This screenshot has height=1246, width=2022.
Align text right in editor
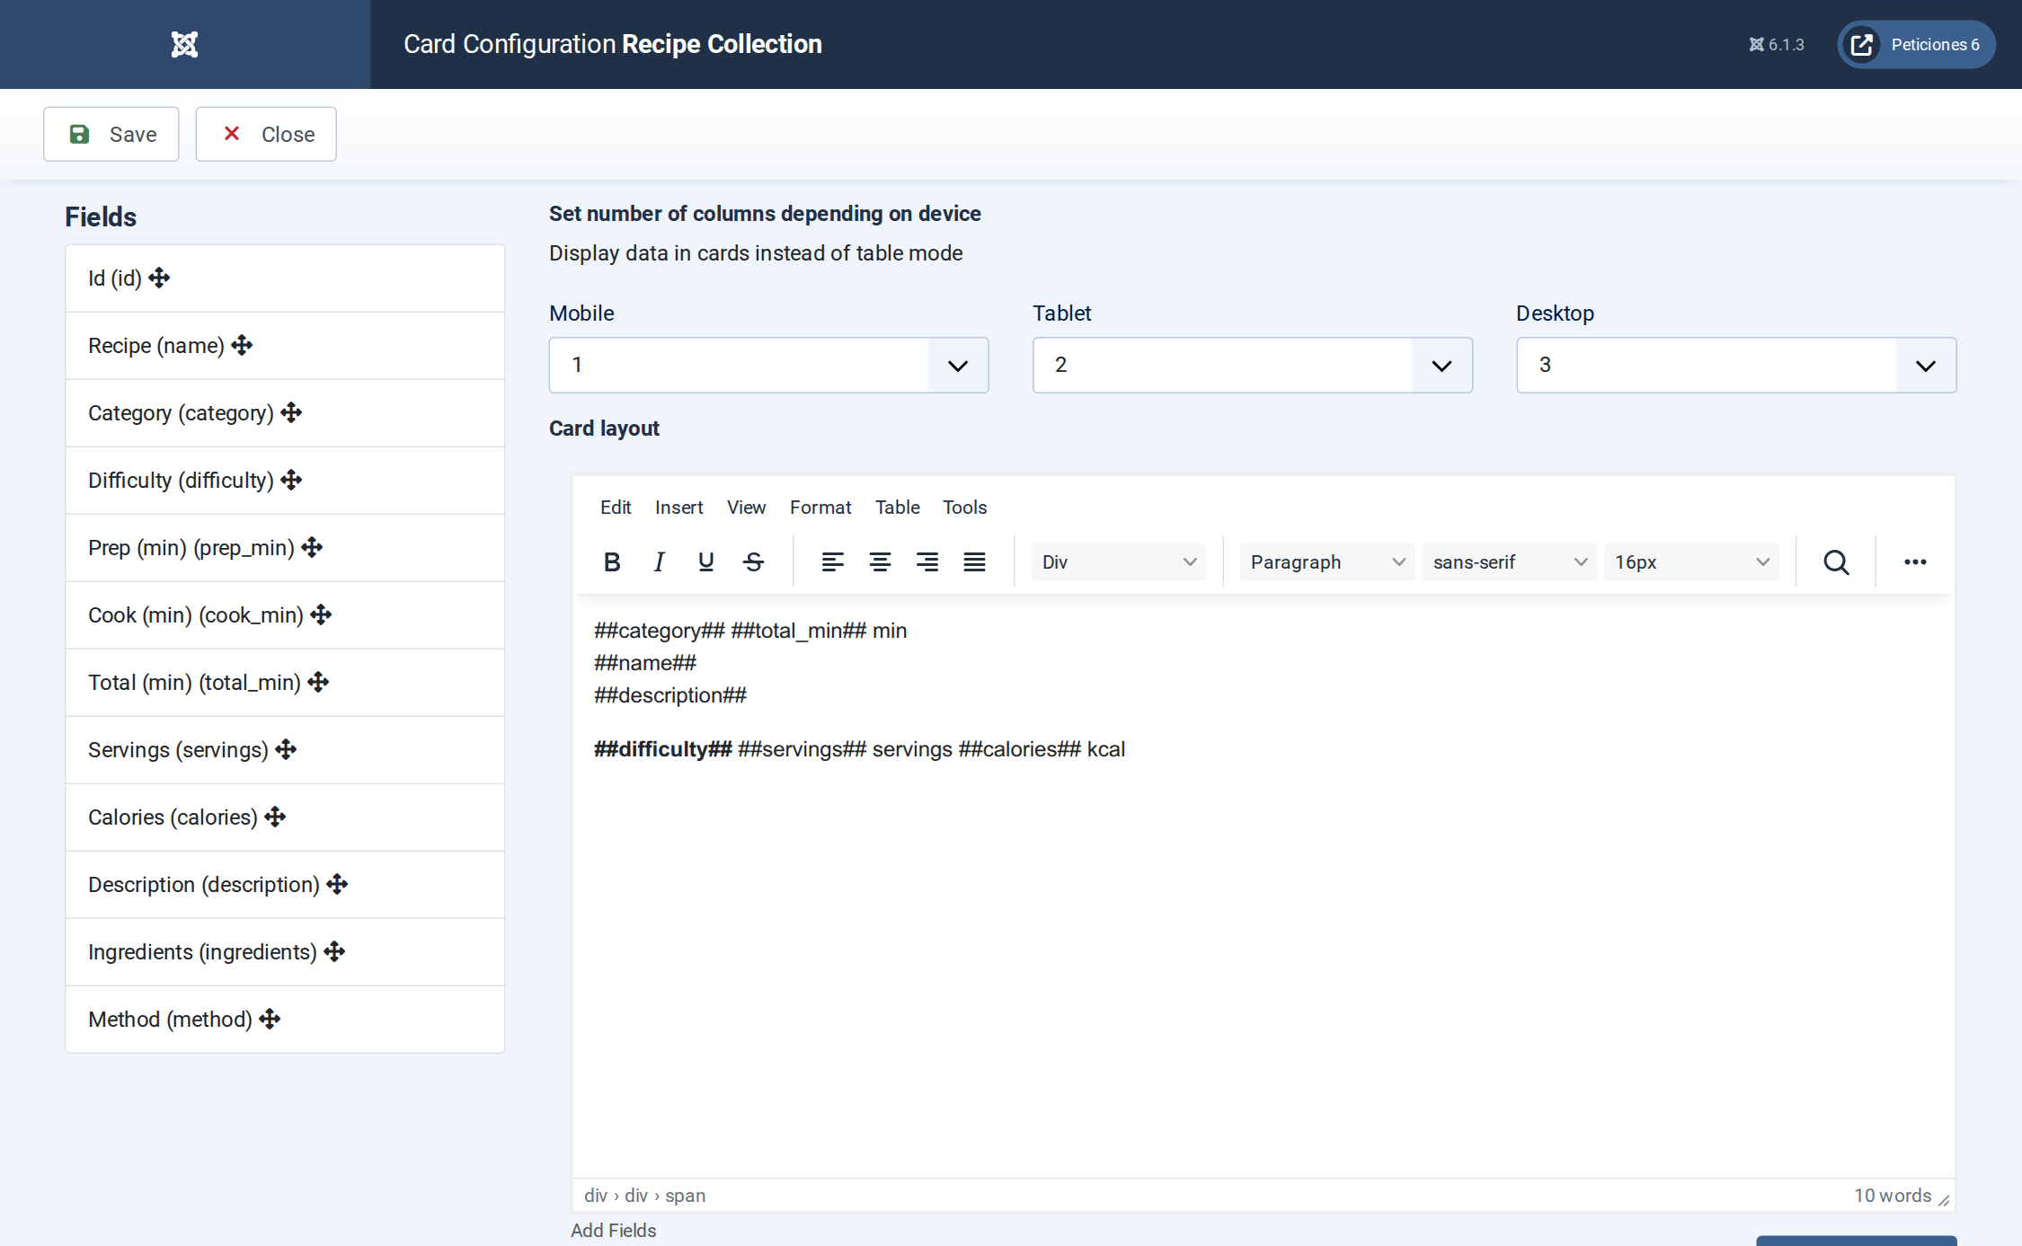927,562
